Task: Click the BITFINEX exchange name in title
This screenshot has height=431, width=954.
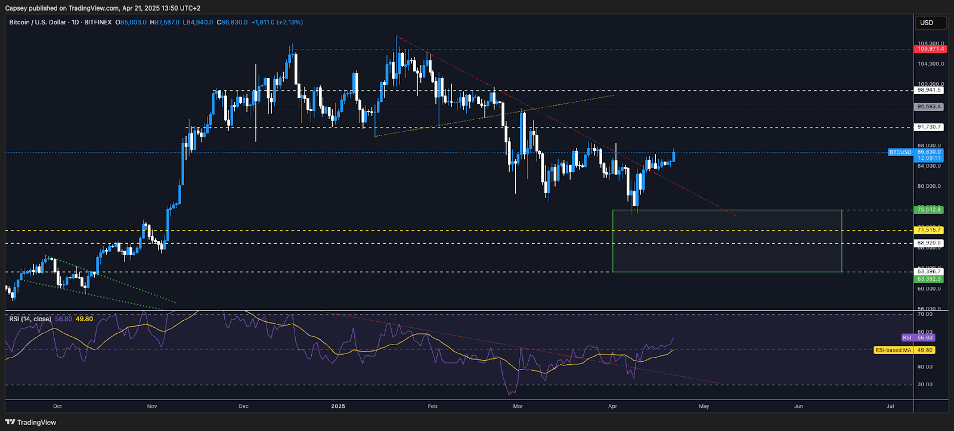Action: pos(98,22)
